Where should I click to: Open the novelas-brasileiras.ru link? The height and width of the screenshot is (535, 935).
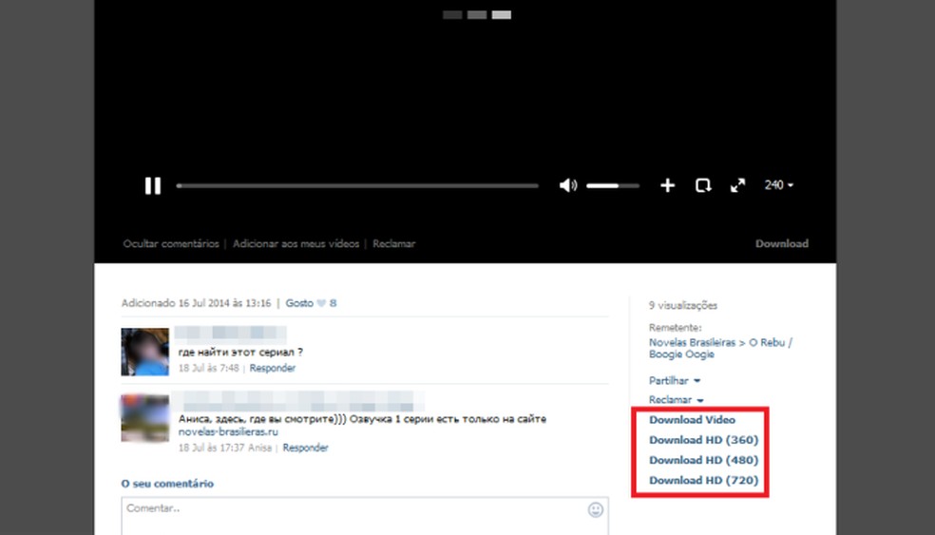228,431
